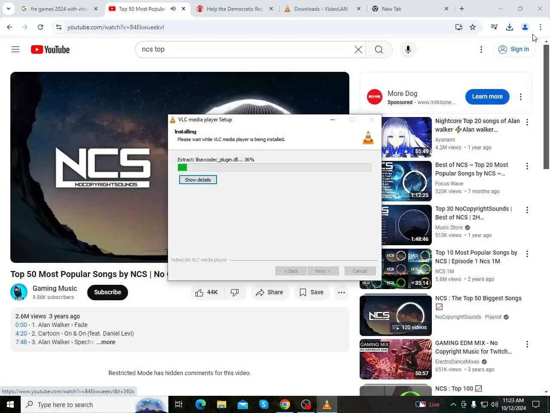
Task: Open options for GAMING EDM MIX video
Action: coord(527,344)
